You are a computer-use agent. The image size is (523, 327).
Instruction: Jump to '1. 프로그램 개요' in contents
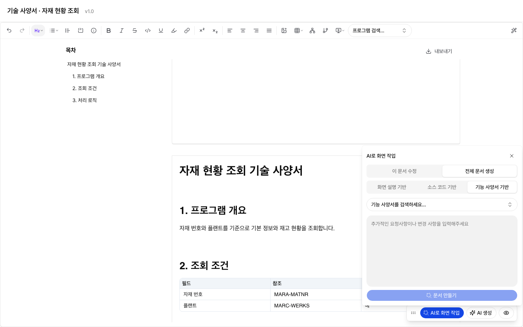89,76
